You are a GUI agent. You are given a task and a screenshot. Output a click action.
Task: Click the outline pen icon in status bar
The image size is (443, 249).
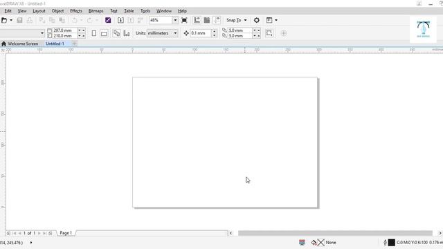click(x=385, y=243)
